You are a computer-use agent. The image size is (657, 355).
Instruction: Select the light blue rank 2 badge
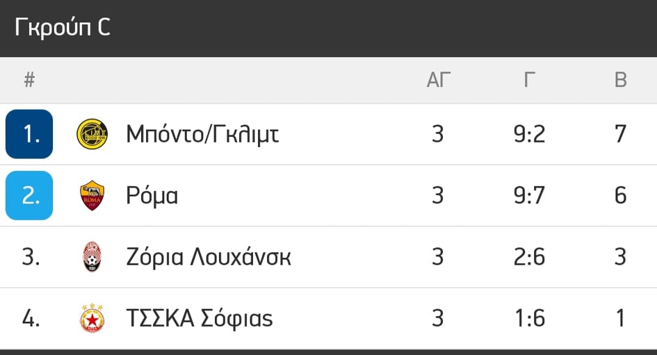click(x=29, y=195)
